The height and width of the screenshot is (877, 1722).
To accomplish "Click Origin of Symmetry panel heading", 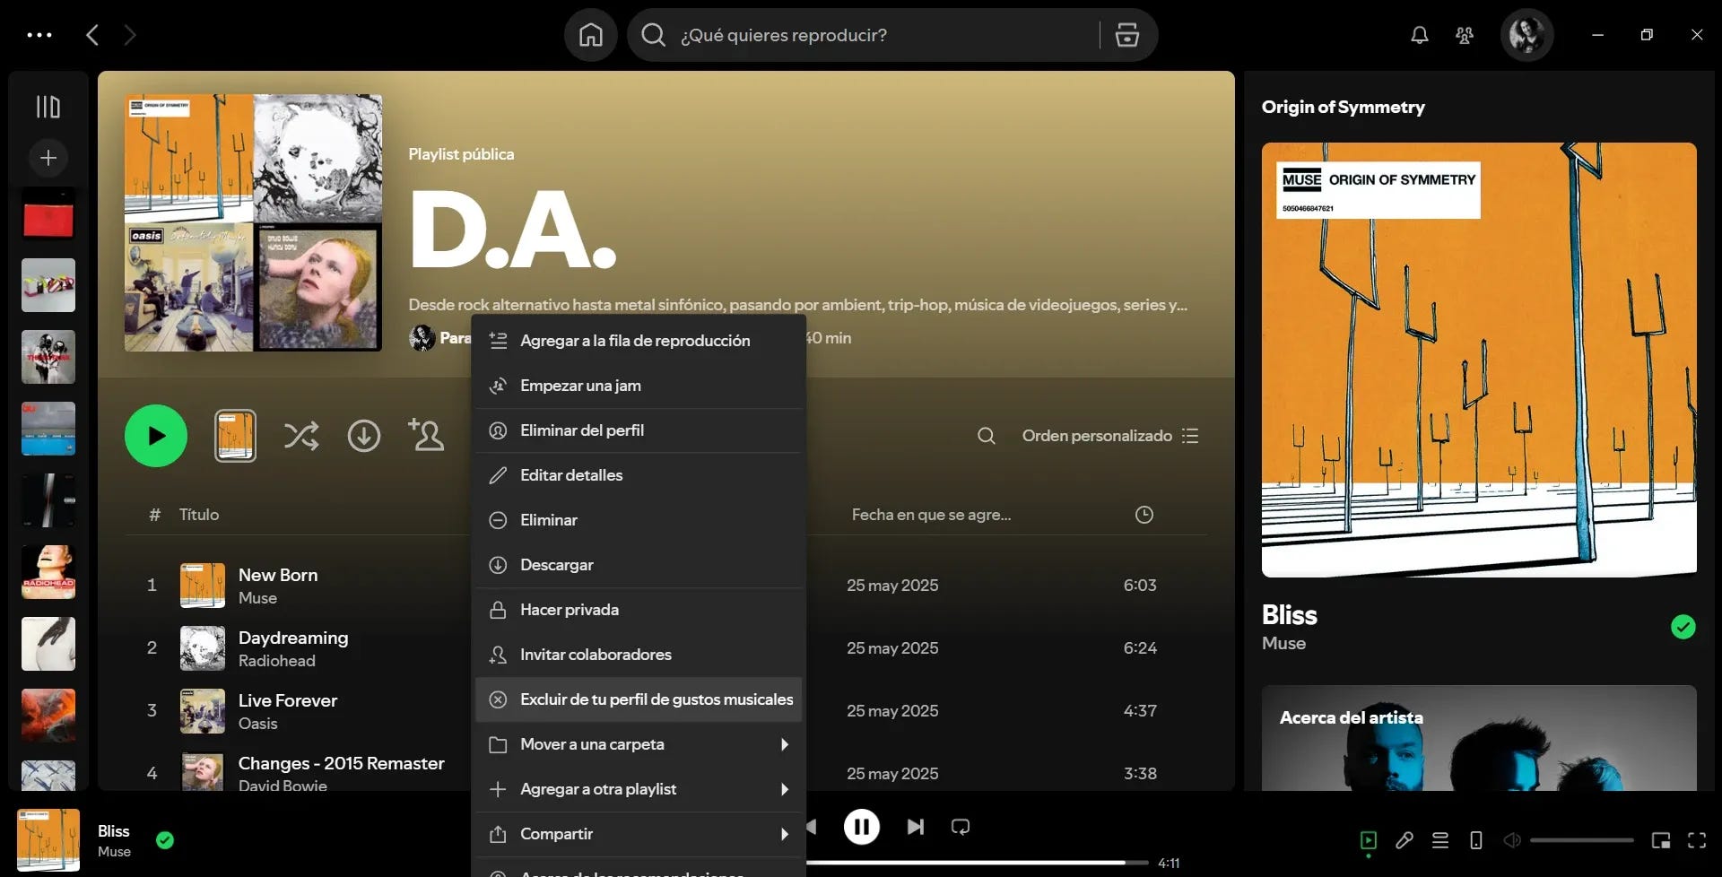I will click(1343, 107).
